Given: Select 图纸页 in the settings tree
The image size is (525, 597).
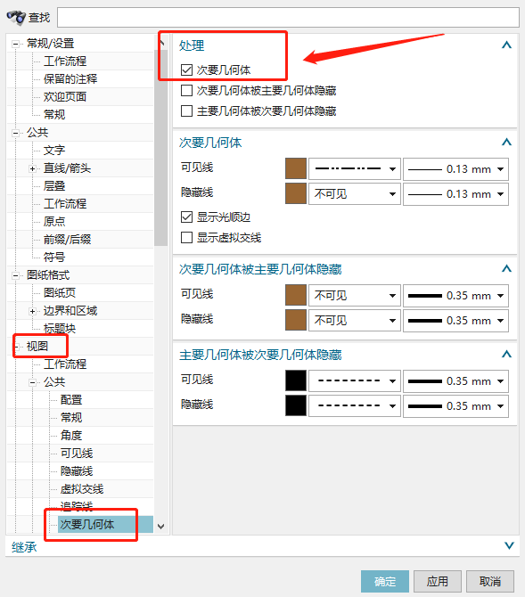Looking at the screenshot, I should [x=60, y=293].
